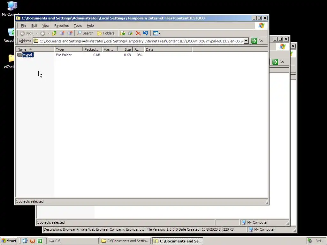This screenshot has width=327, height=245.
Task: Click the Forward arrow button
Action: (x=42, y=33)
